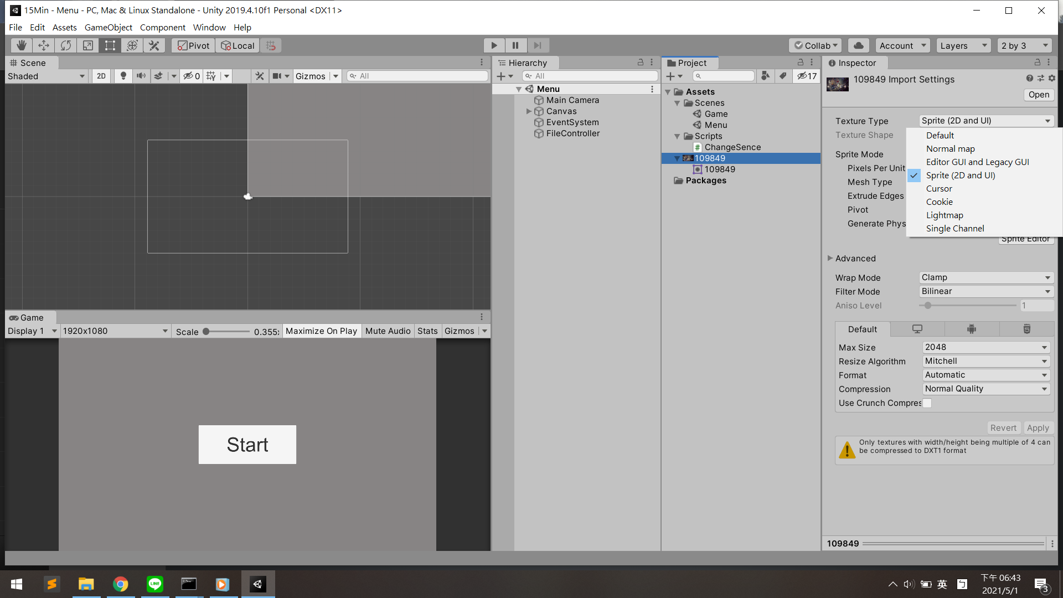
Task: Click the Pause button
Action: (515, 45)
